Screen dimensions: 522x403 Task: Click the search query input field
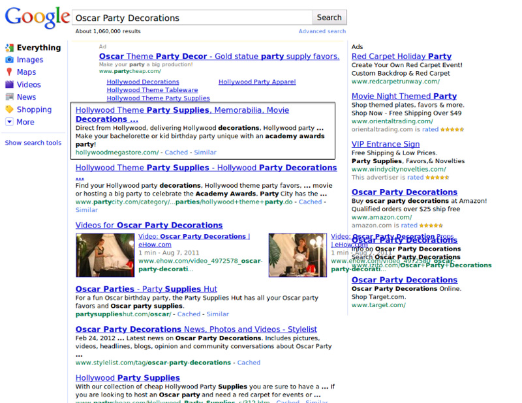(x=192, y=18)
